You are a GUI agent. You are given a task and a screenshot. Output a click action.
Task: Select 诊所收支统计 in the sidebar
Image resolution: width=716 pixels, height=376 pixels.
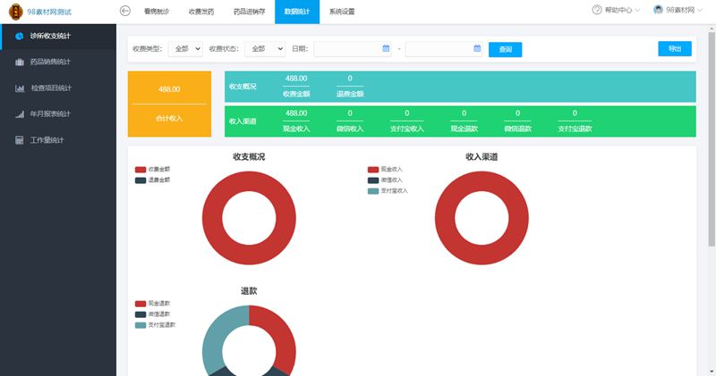point(50,37)
